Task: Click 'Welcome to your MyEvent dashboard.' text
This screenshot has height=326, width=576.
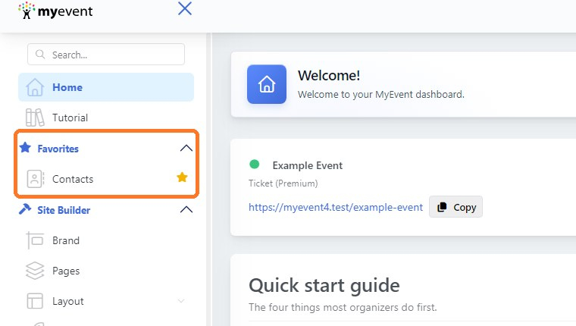Action: (381, 95)
